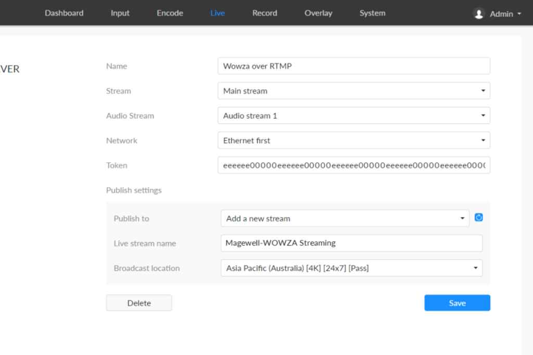The image size is (533, 355).
Task: Click into the Token input field
Action: [354, 165]
